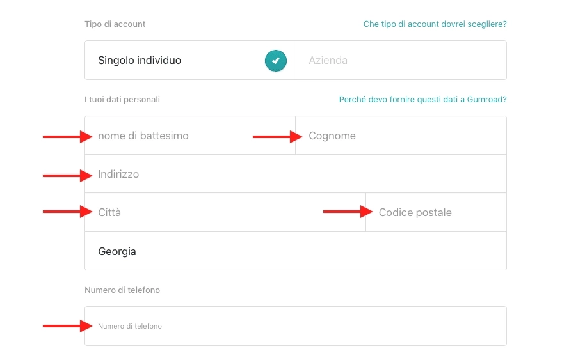
Task: Click the 'Tipo di account' section label
Action: pyautogui.click(x=115, y=24)
